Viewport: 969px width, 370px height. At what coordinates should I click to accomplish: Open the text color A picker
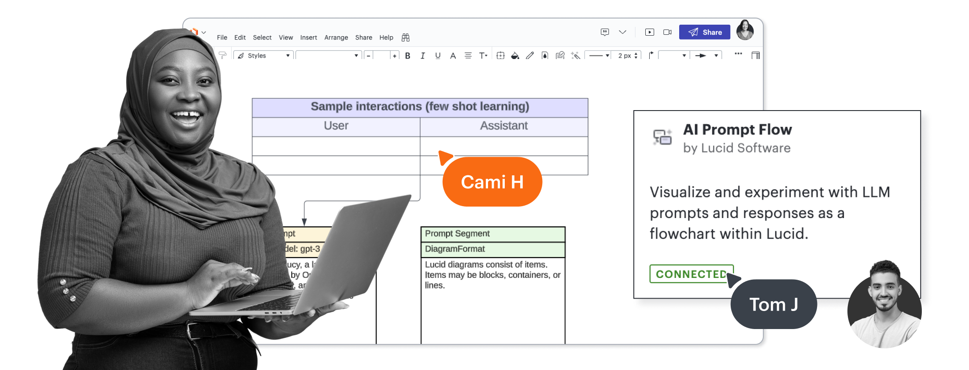pyautogui.click(x=453, y=55)
